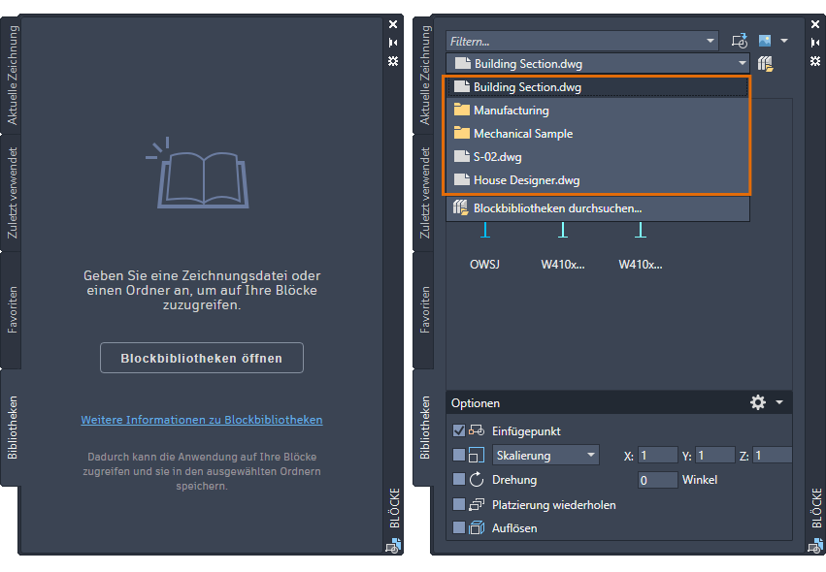Expand the Filtern dropdown arrow
Image resolution: width=826 pixels, height=572 pixels.
(x=710, y=41)
